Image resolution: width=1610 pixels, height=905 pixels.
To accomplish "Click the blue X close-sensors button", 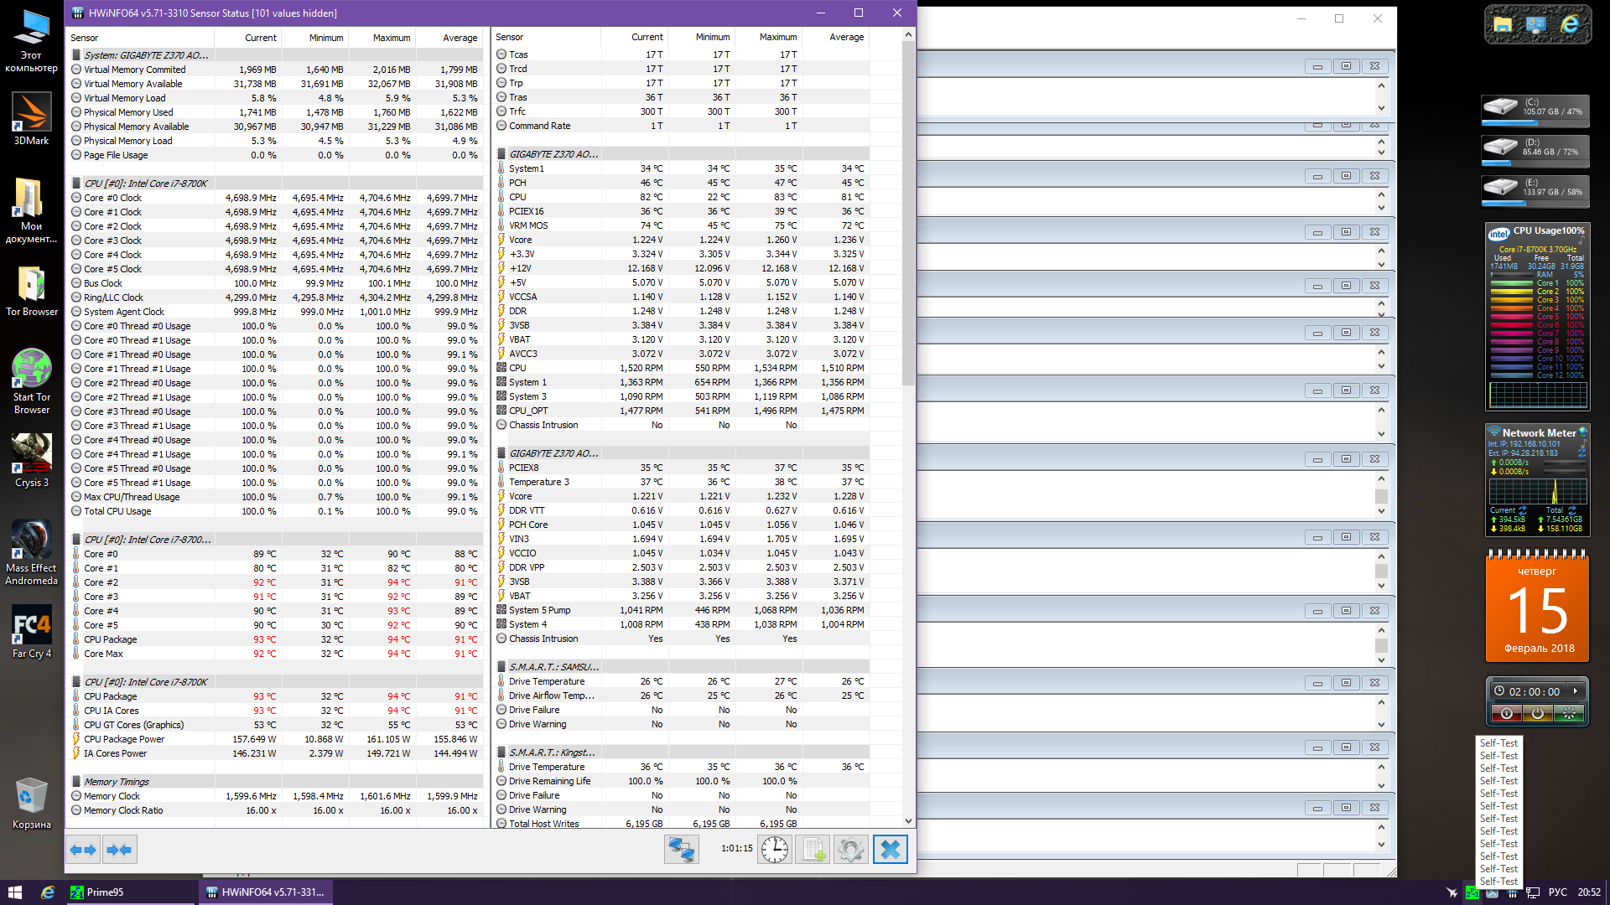I will 890,850.
